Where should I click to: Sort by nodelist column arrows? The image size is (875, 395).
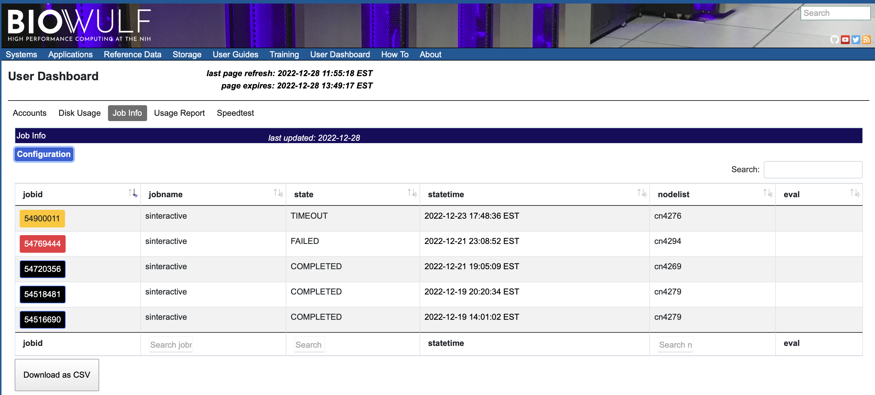click(767, 193)
